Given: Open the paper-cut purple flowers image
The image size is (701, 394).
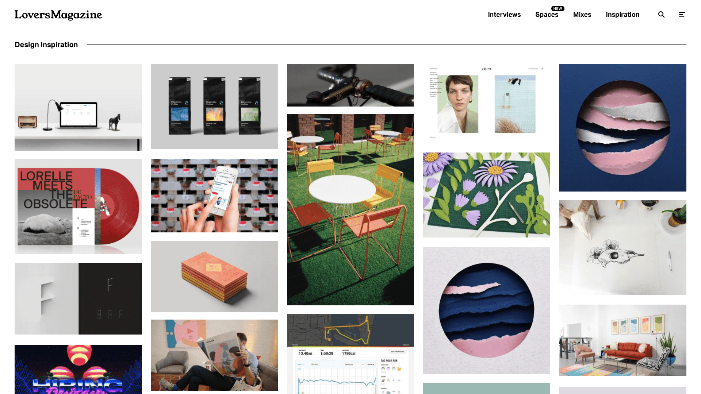Looking at the screenshot, I should pyautogui.click(x=486, y=195).
